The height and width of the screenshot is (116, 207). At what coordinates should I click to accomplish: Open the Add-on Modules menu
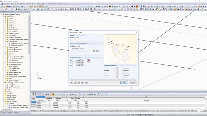[52, 4]
